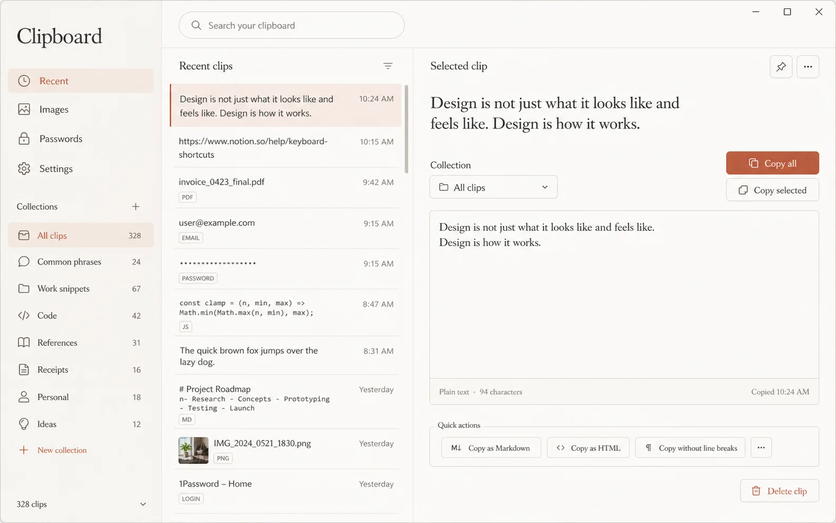The image size is (836, 523).
Task: Open the Common phrases collection
Action: click(x=81, y=262)
